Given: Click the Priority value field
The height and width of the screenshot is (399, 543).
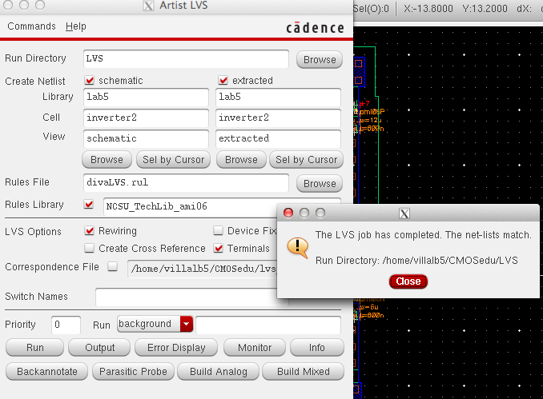Looking at the screenshot, I should click(66, 325).
